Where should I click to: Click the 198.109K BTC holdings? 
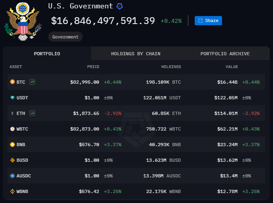[x=163, y=82]
